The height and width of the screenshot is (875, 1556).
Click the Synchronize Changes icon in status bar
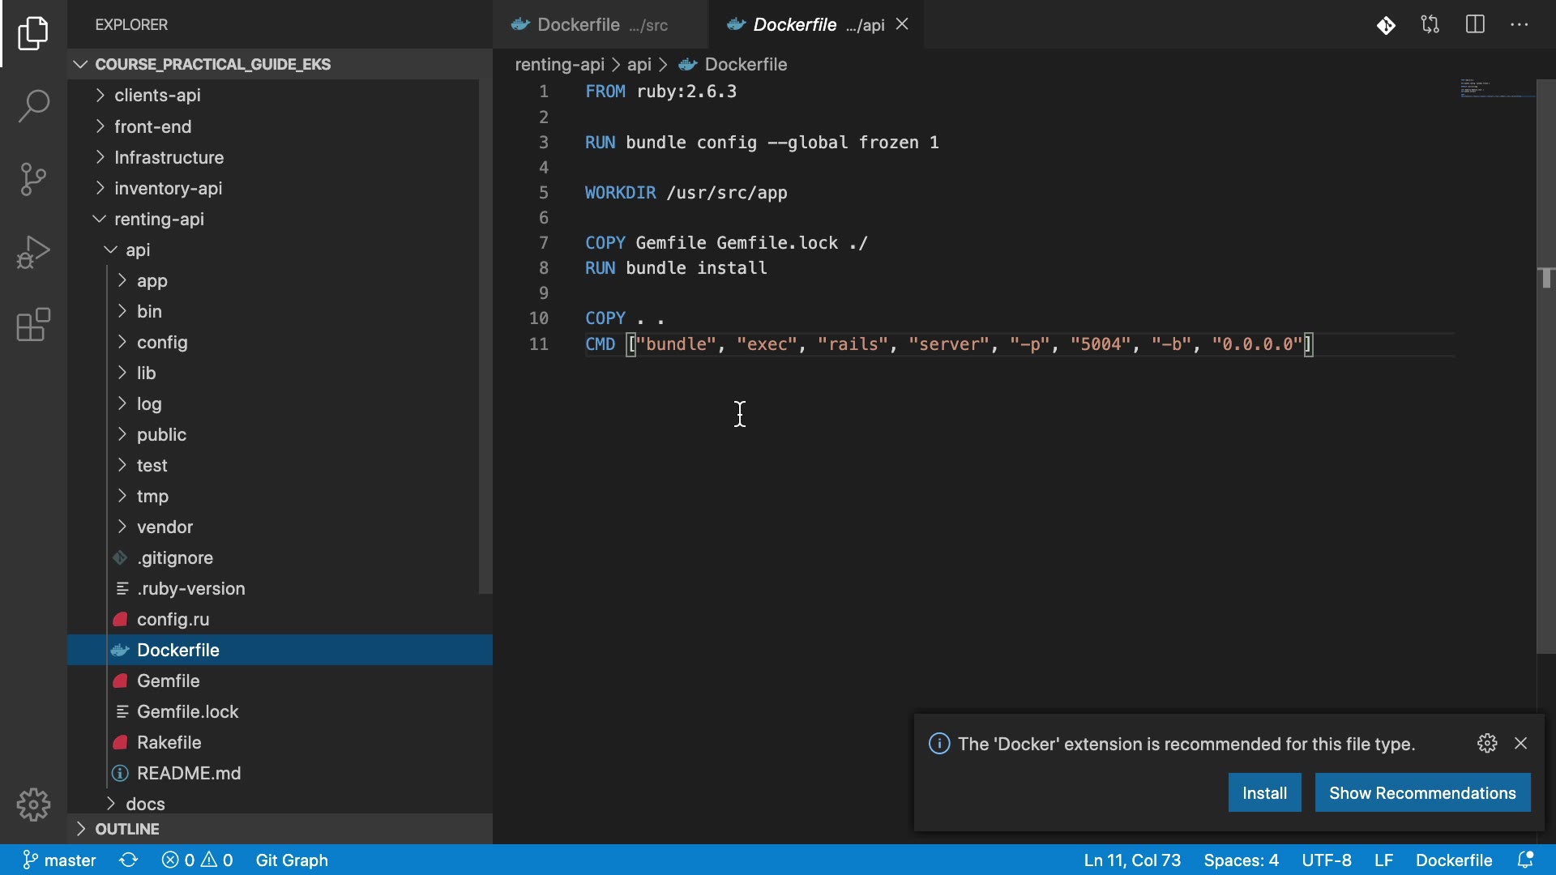click(x=129, y=860)
